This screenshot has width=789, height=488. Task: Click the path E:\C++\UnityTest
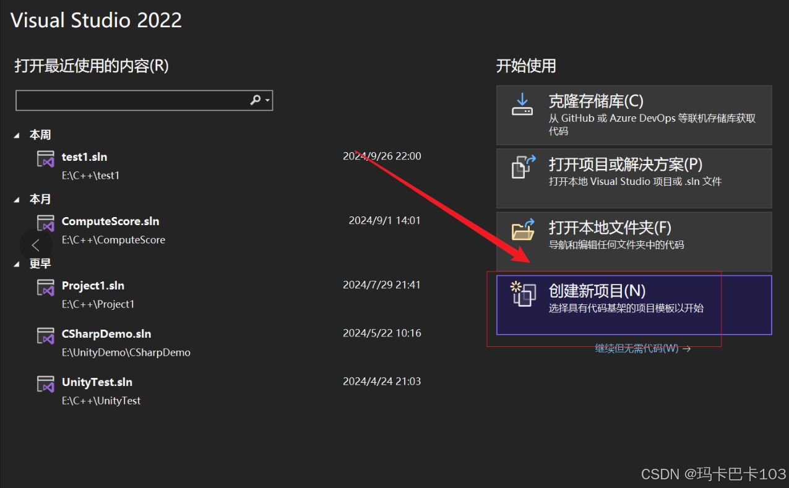pos(101,401)
